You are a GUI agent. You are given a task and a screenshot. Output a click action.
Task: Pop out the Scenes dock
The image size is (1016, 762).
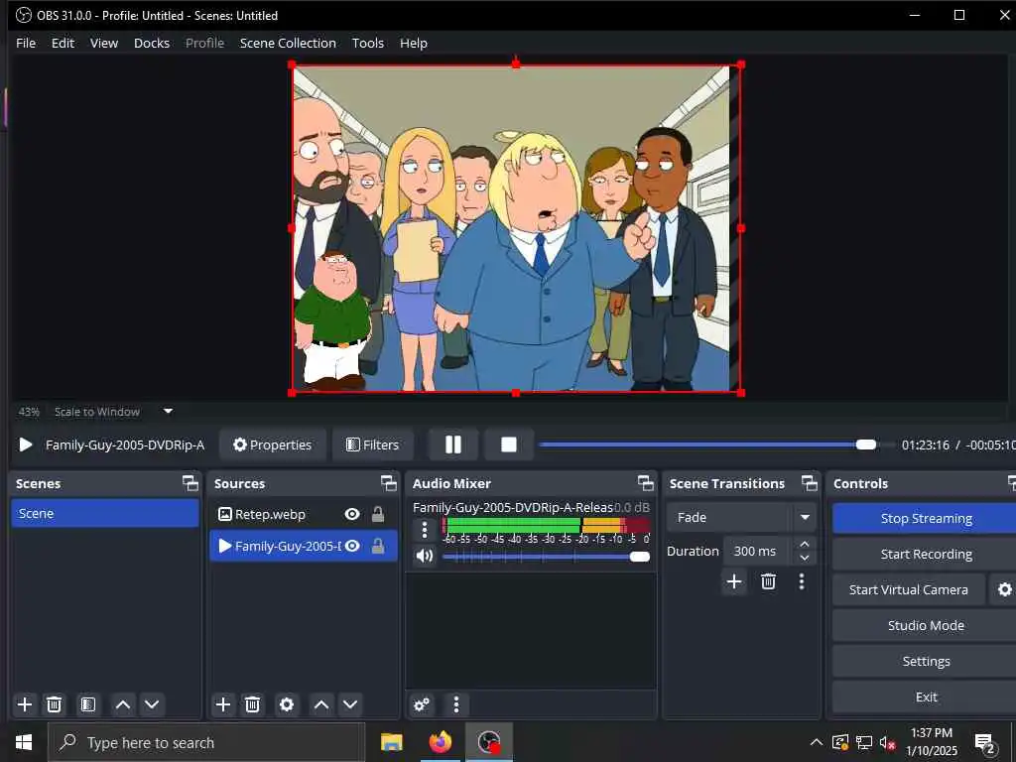[190, 483]
